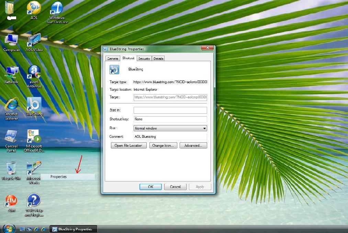Choose Properties from the context menu
The image size is (348, 233).
coord(68,177)
